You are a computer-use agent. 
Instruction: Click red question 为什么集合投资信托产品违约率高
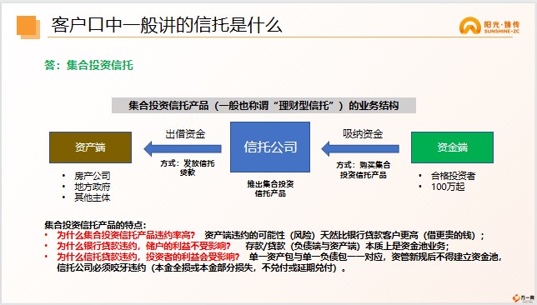(x=126, y=235)
